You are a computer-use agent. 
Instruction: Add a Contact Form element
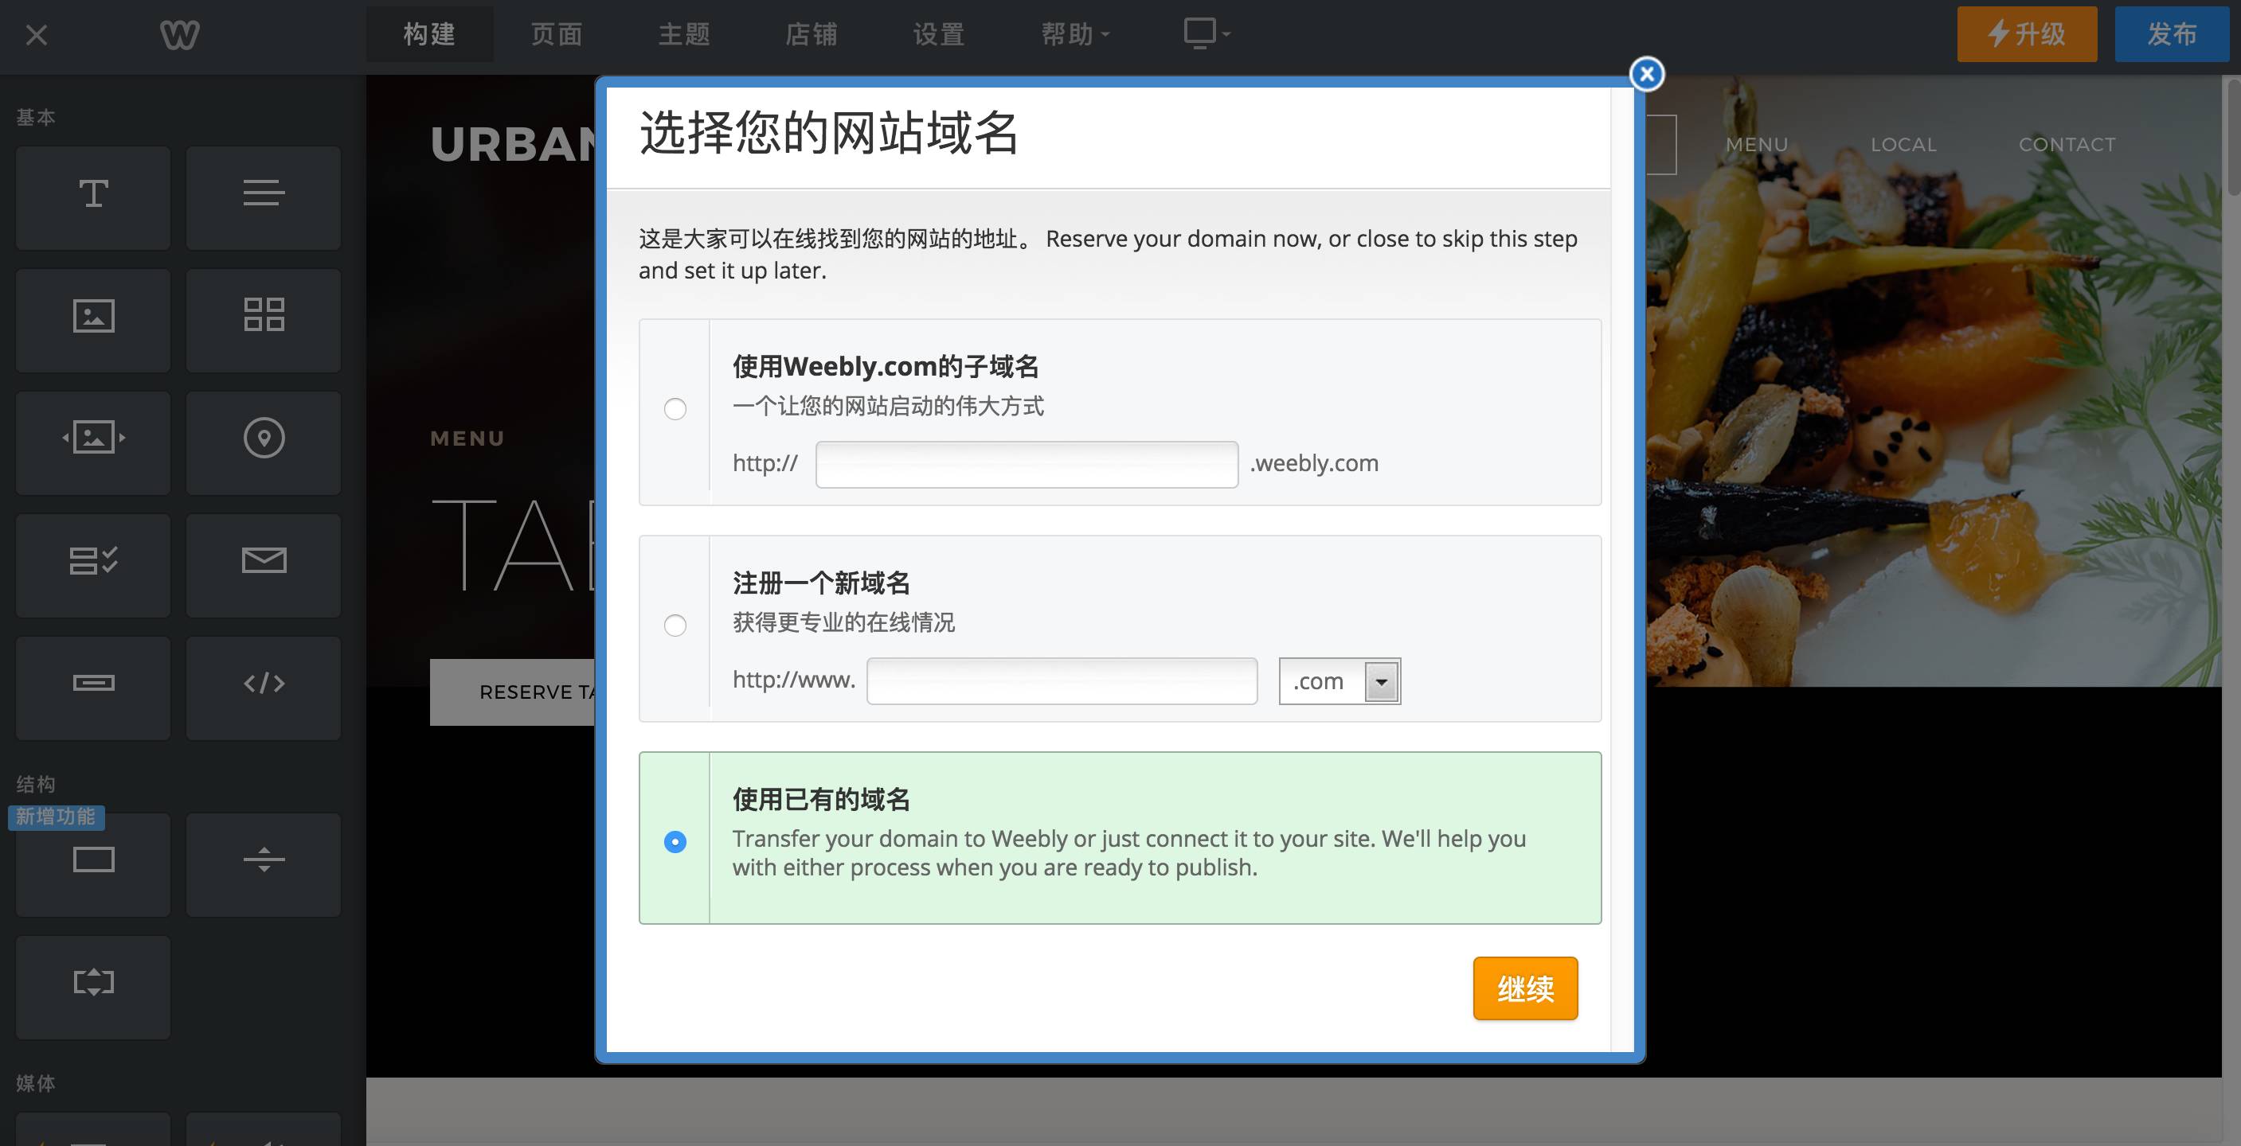point(93,565)
